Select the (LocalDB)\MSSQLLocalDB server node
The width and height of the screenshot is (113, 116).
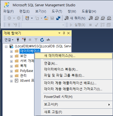click(43, 46)
